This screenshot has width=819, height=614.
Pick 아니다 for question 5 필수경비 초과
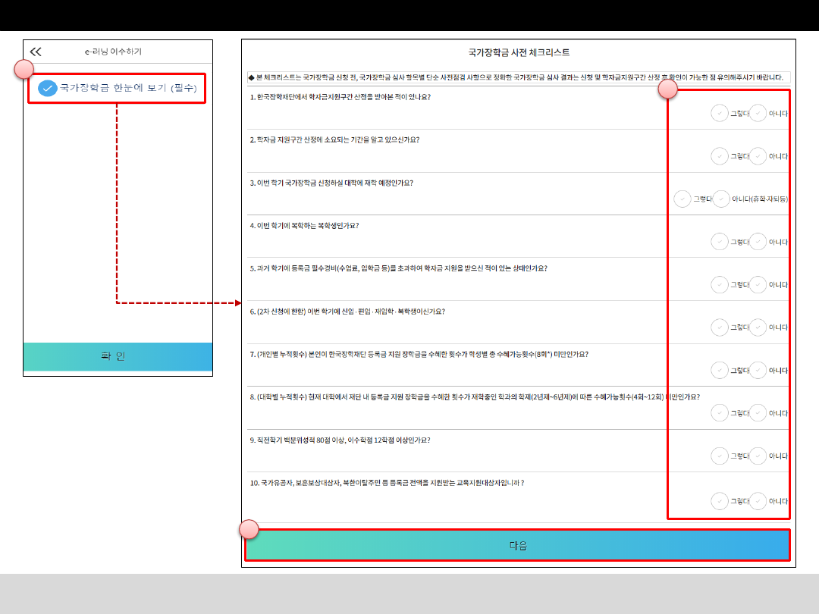pos(758,284)
